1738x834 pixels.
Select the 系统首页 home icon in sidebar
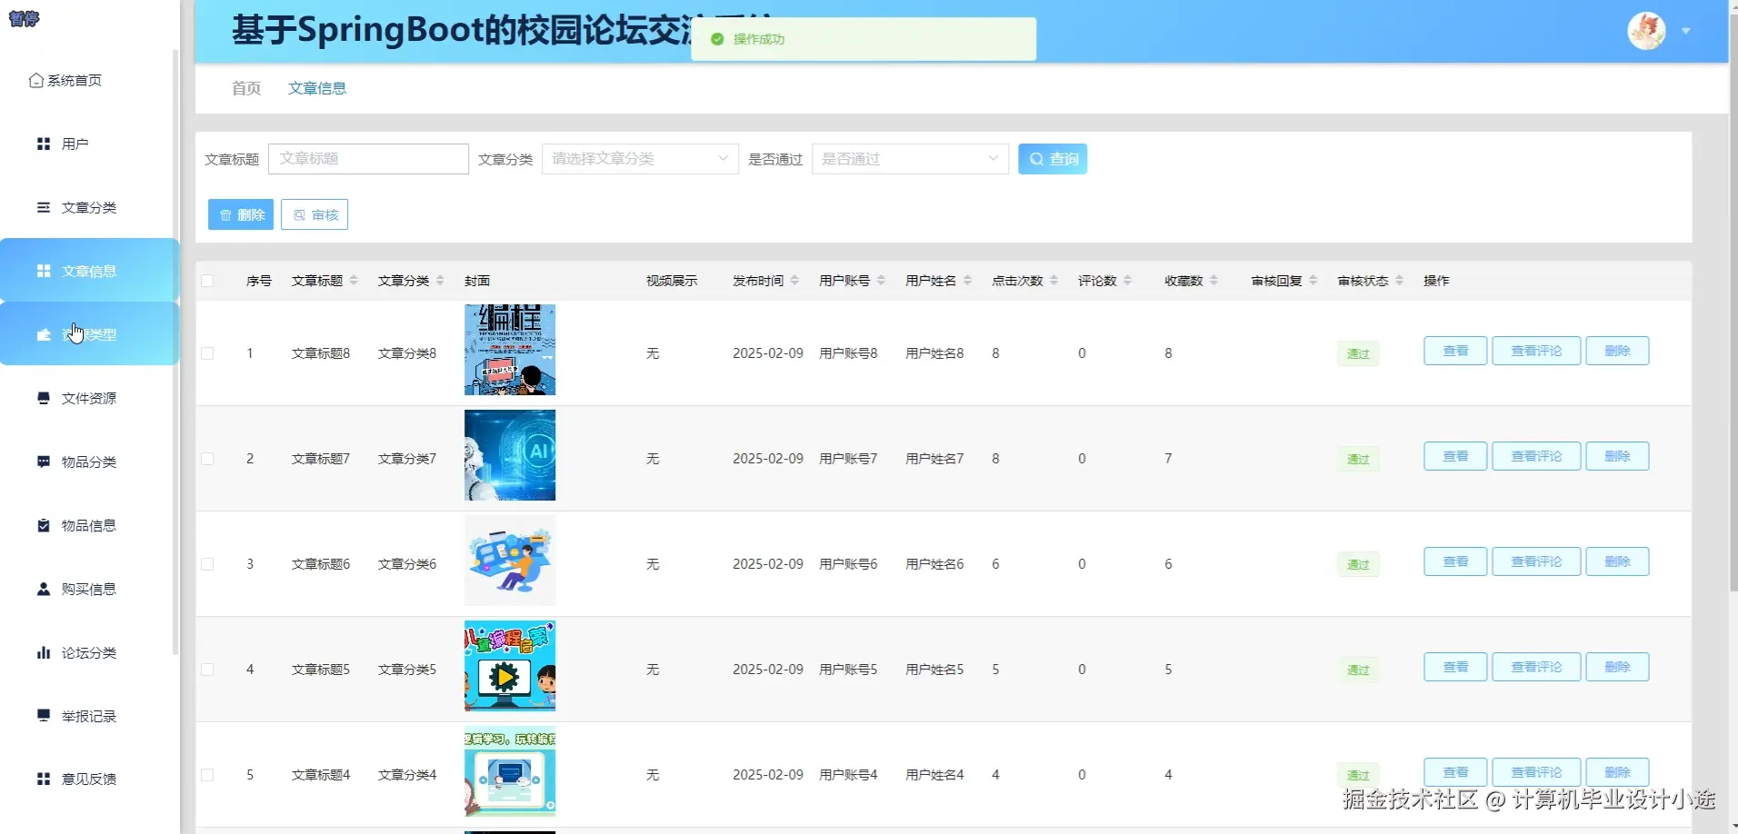(x=37, y=80)
